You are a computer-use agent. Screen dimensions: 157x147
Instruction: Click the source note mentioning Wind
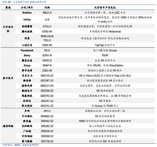pos(21,145)
